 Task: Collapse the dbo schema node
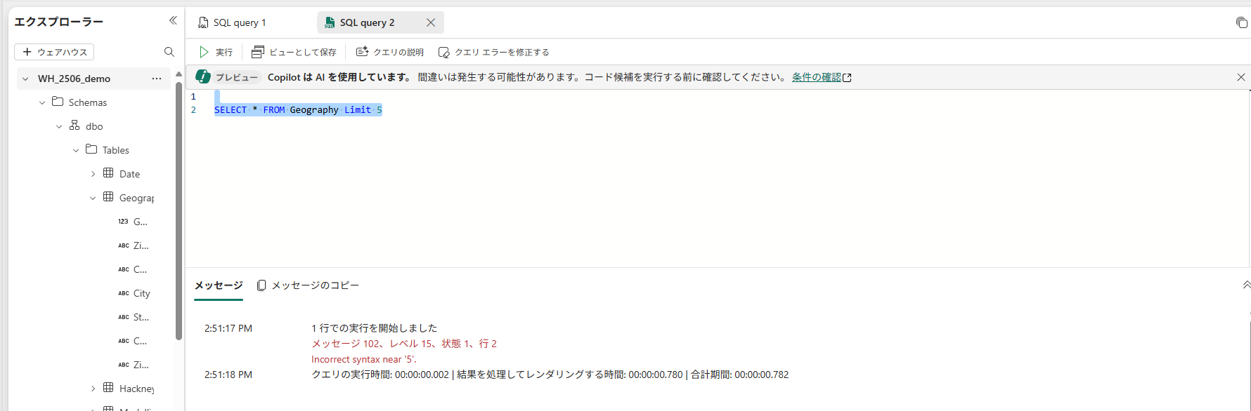click(59, 126)
